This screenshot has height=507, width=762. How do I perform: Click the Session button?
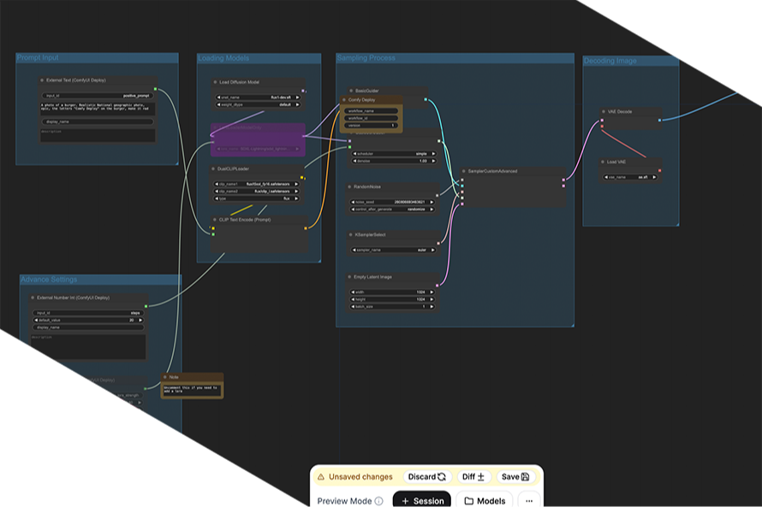[426, 500]
